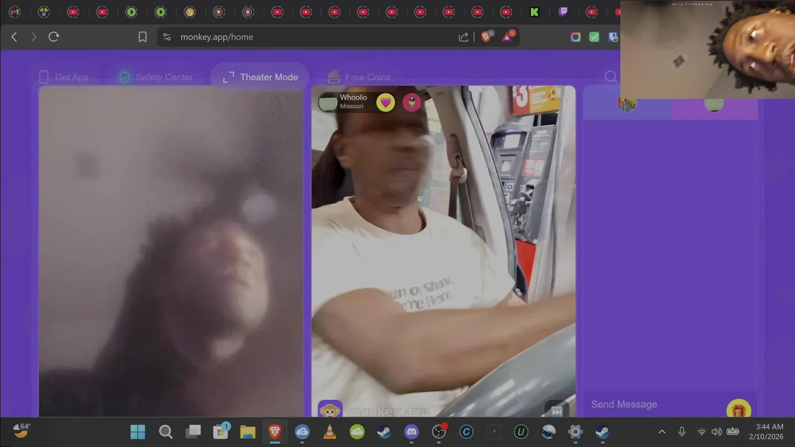Open the Settings gear in the taskbar
This screenshot has height=447, width=795.
(x=575, y=431)
